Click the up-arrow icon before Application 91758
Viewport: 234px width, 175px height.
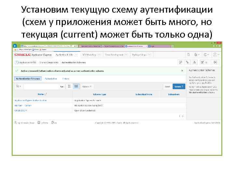[17, 63]
